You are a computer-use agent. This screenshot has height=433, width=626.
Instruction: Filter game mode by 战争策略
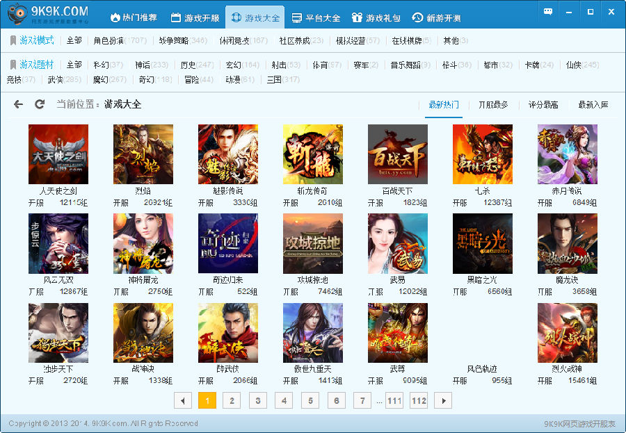[183, 41]
